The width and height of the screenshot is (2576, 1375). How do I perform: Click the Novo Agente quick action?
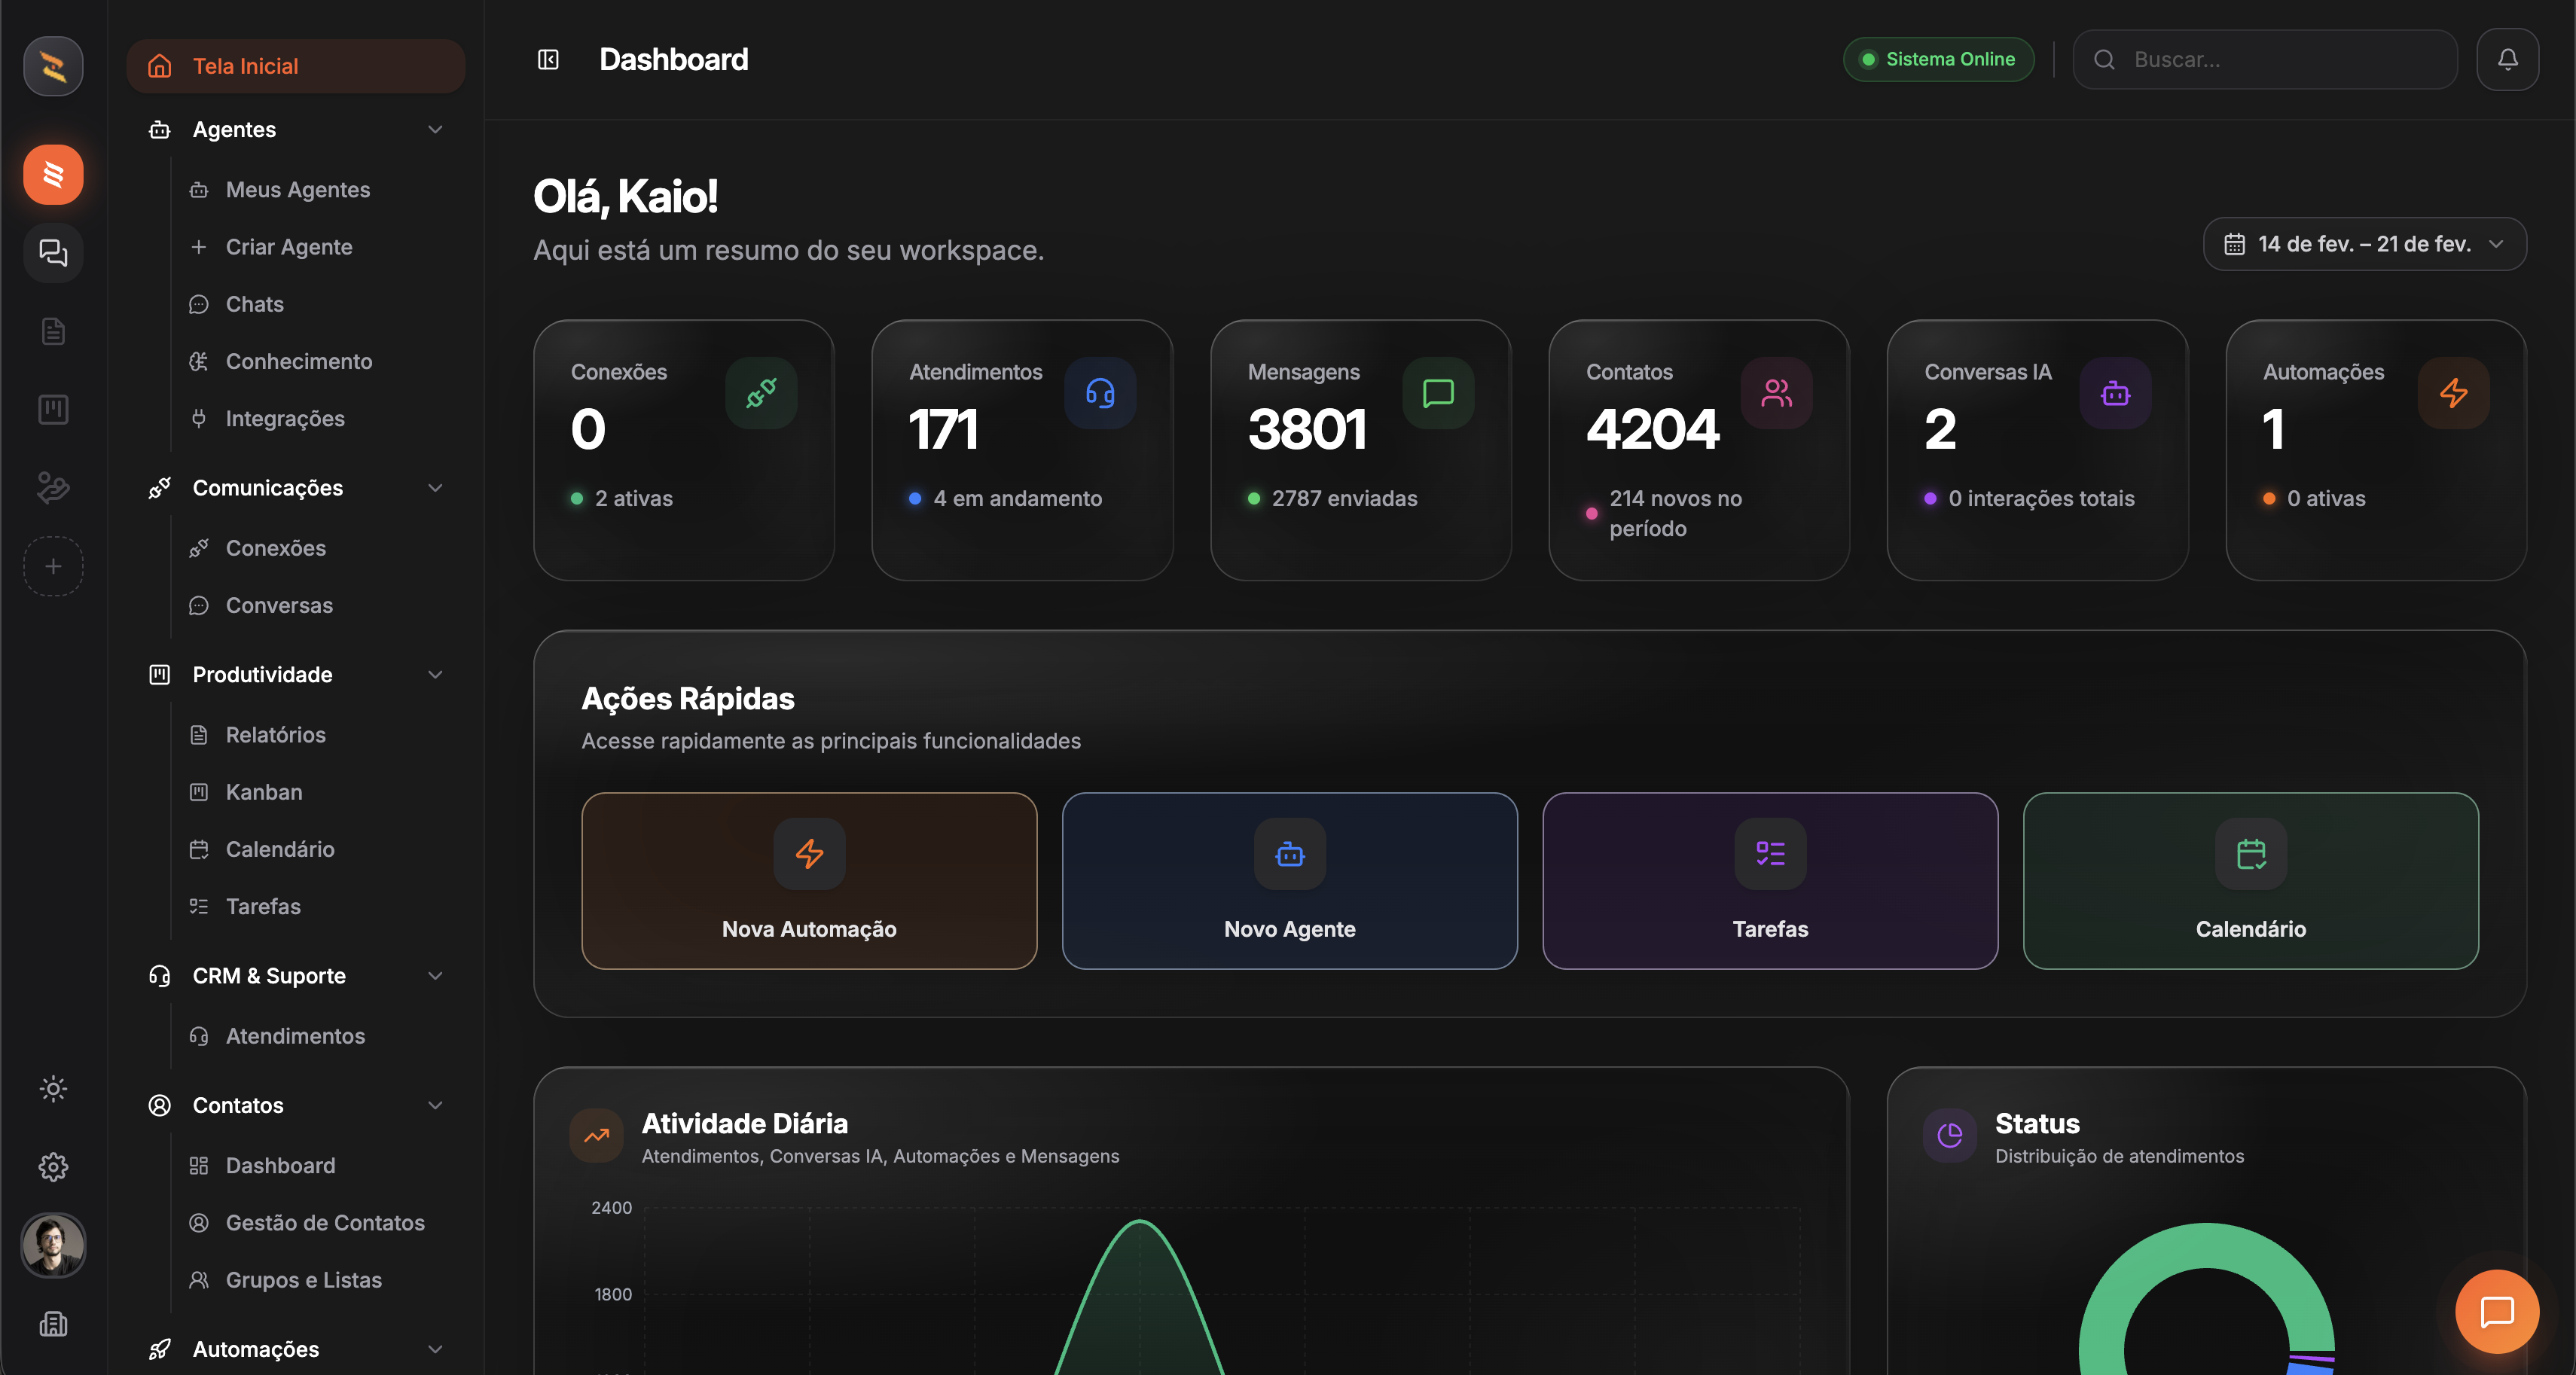(x=1289, y=880)
